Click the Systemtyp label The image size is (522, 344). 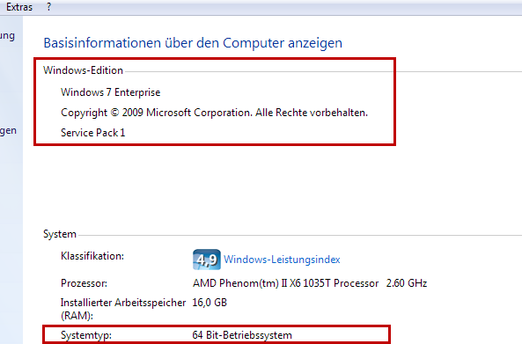pos(86,335)
